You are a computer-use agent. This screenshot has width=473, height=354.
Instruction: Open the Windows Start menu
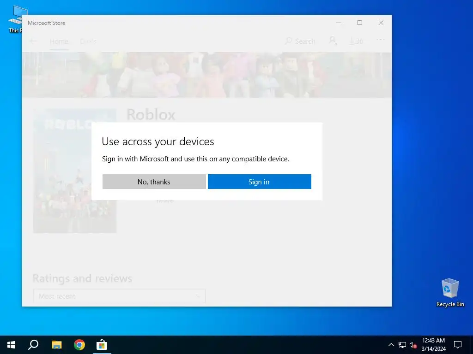[11, 345]
